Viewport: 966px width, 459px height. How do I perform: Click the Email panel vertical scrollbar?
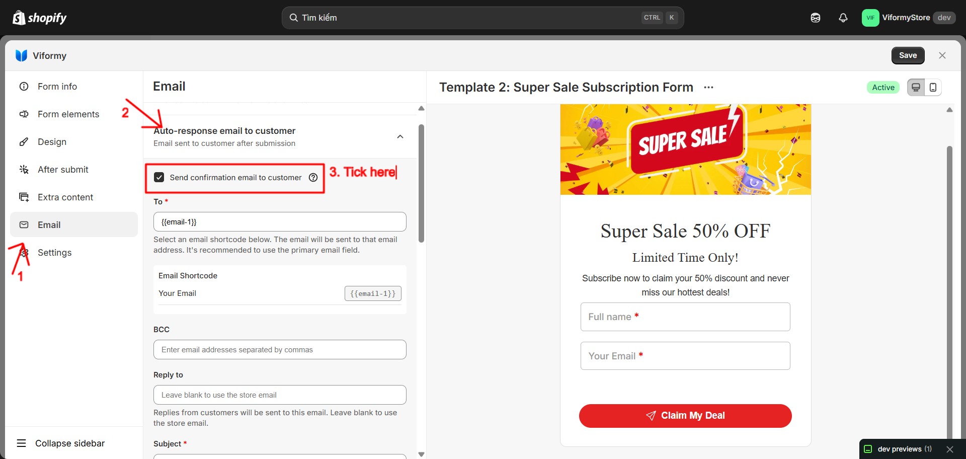(x=421, y=183)
